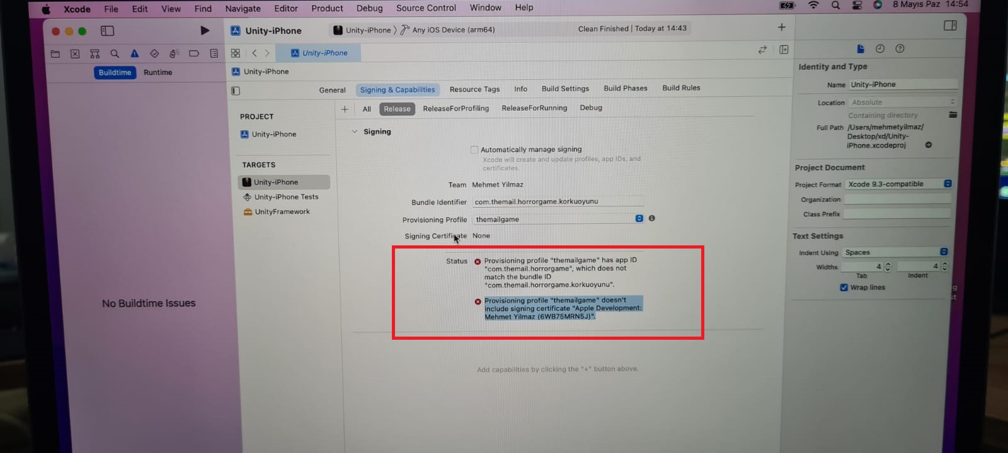
Task: Switch to the Build Phases tab
Action: point(626,88)
